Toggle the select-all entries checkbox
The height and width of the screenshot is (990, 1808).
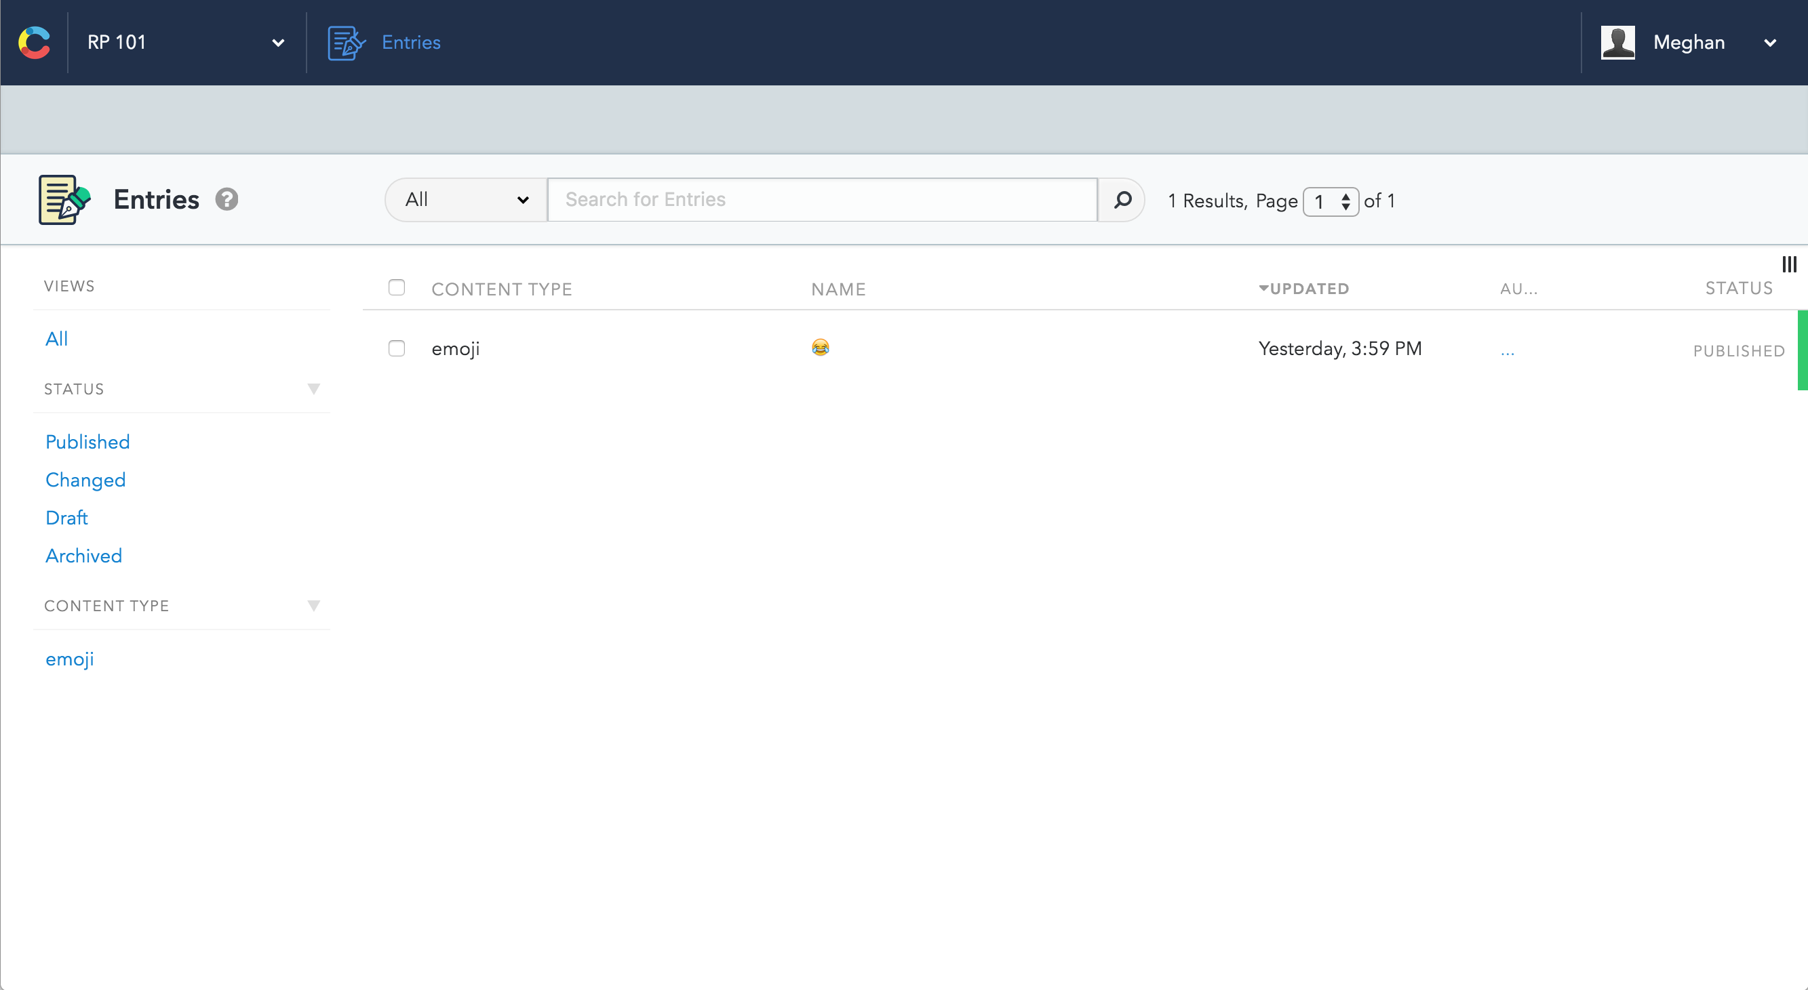(397, 287)
